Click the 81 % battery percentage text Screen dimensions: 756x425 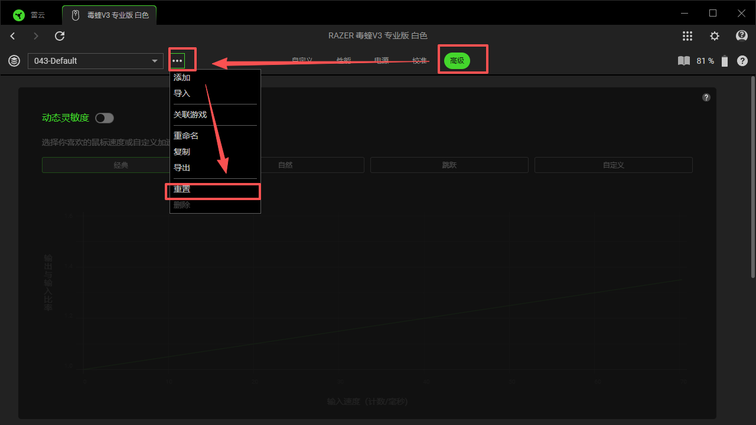point(705,61)
